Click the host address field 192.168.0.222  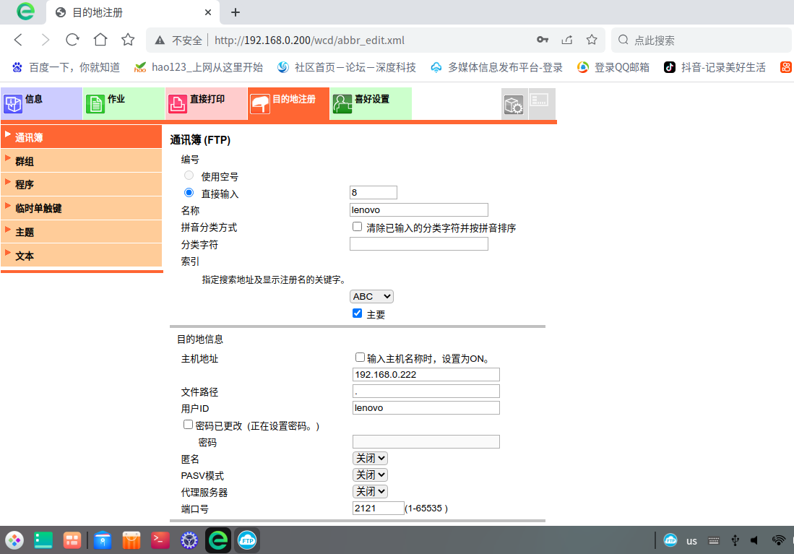tap(426, 375)
